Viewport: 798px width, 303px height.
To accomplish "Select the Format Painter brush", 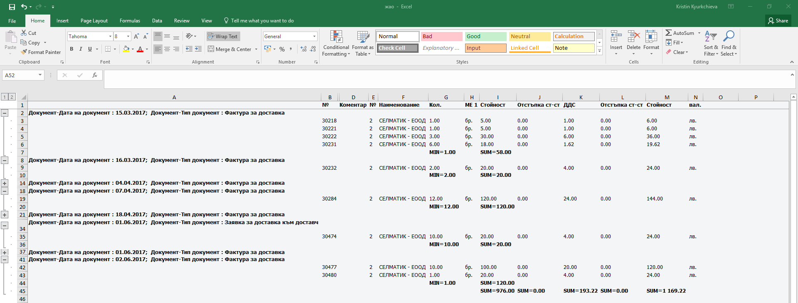I will click(41, 52).
